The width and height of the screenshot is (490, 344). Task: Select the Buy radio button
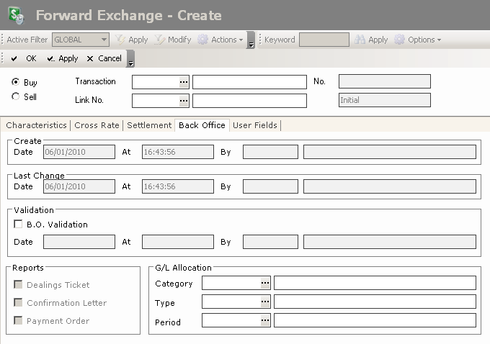[16, 82]
